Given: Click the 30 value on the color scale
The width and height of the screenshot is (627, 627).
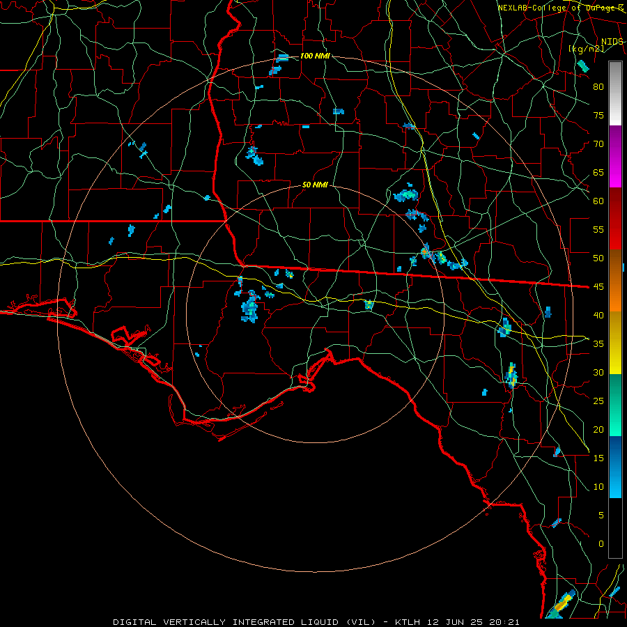Looking at the screenshot, I should (x=598, y=373).
